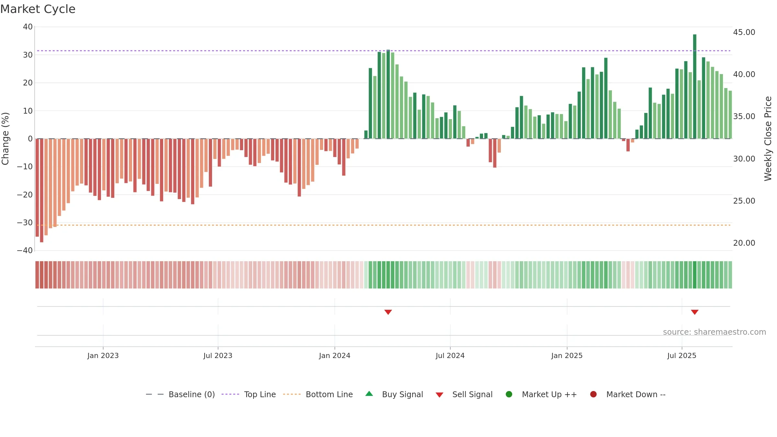Toggle the Top Line legend entry
The image size is (777, 437).
pos(249,394)
